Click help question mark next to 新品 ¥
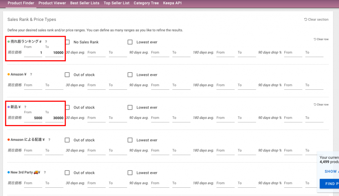Screen dimensions: 339x196 coord(25,107)
